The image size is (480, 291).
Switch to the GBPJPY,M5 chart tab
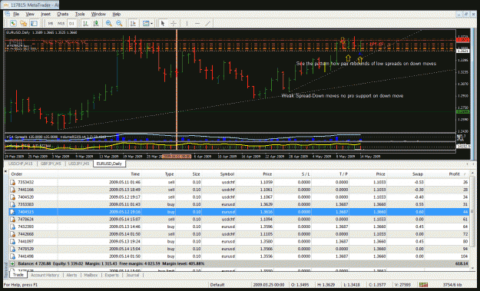(51, 164)
